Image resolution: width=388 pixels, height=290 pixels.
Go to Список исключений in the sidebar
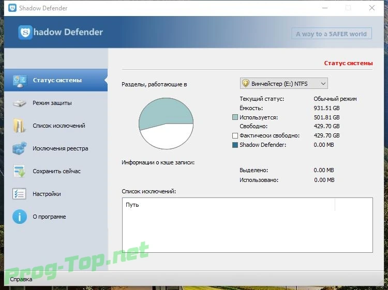pyautogui.click(x=56, y=126)
